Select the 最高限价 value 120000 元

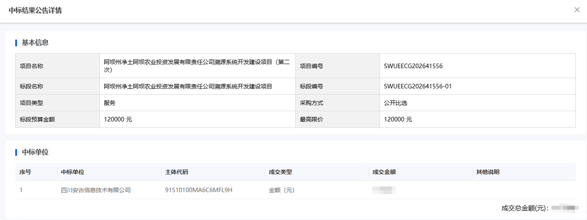[398, 119]
